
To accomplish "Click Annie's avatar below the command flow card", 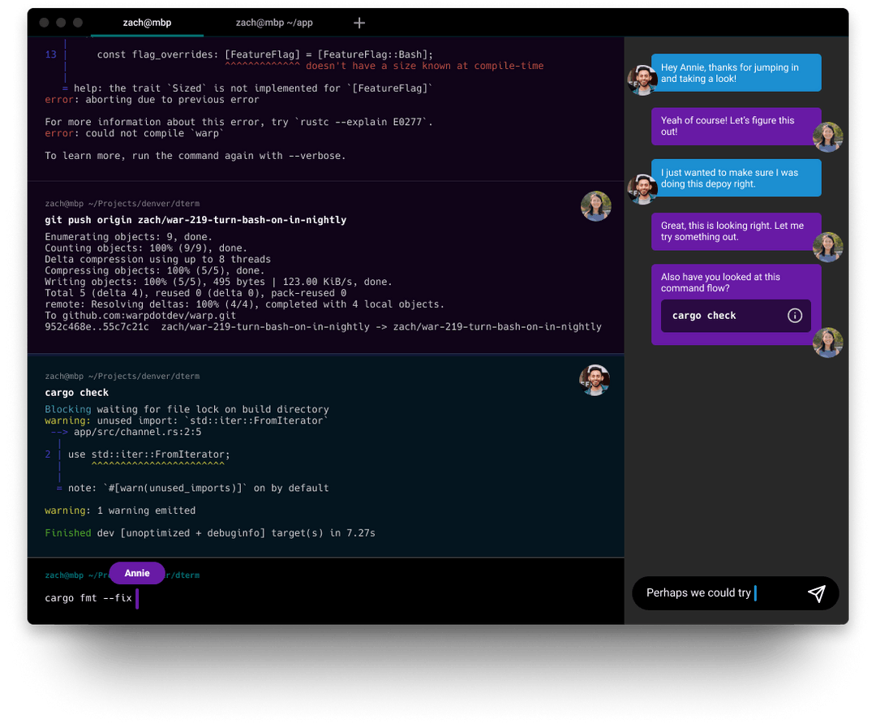I will pos(828,342).
